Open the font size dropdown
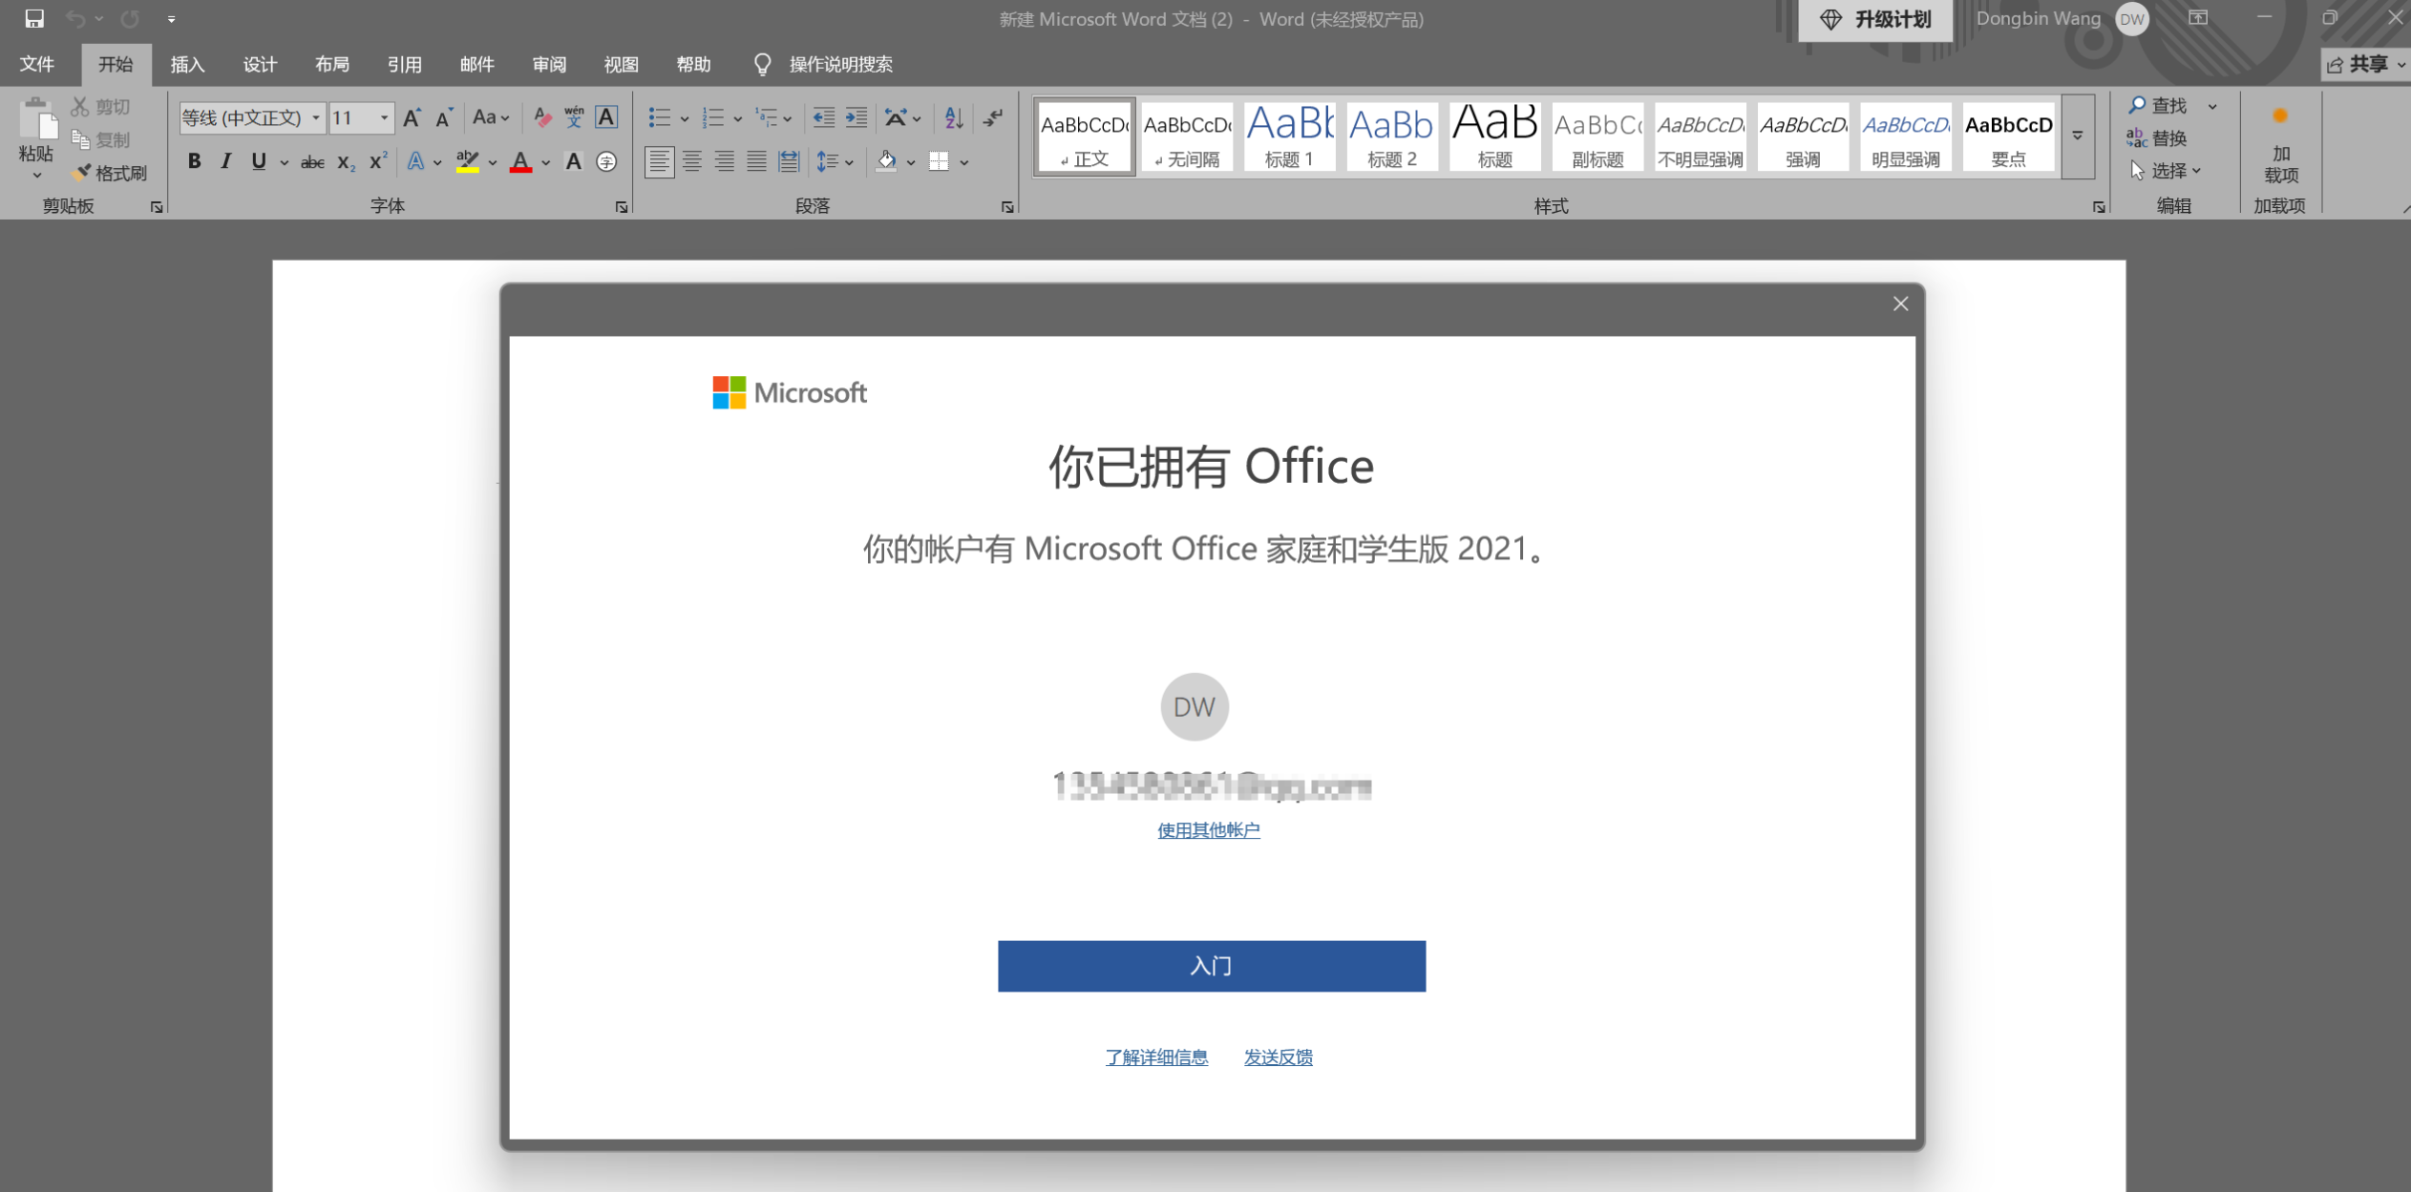 click(x=384, y=118)
